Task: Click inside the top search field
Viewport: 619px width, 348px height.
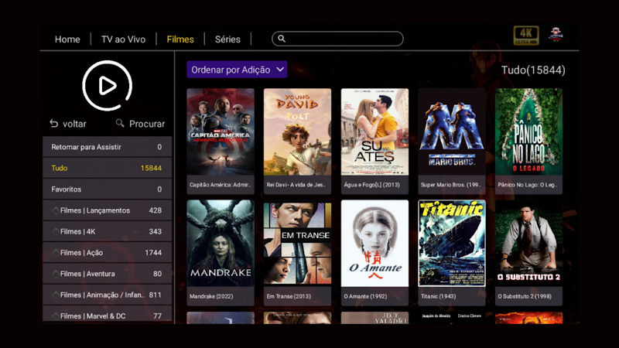Action: (337, 39)
